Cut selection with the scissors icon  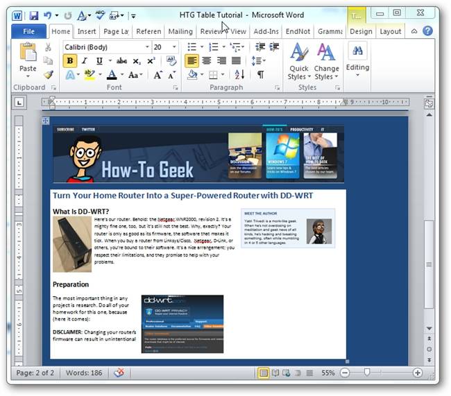pos(48,47)
